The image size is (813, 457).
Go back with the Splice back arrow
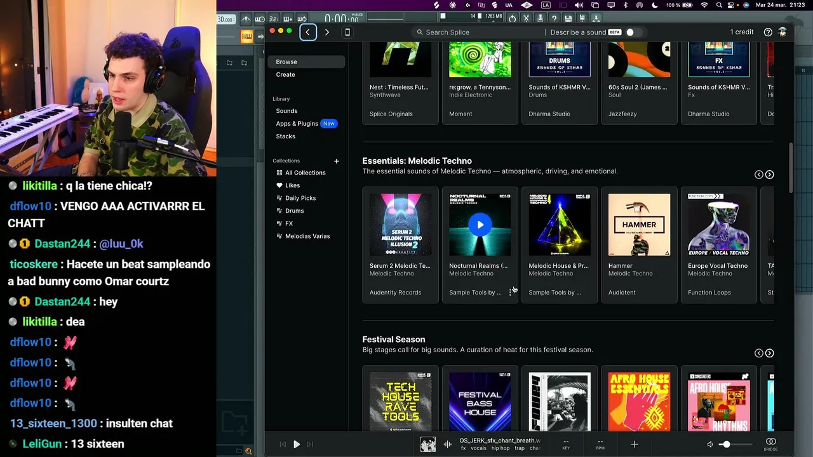[x=308, y=32]
